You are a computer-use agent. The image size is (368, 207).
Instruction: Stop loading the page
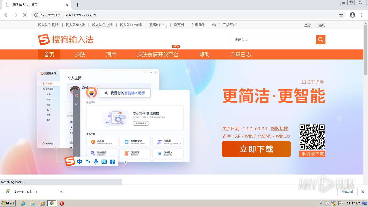click(25, 15)
